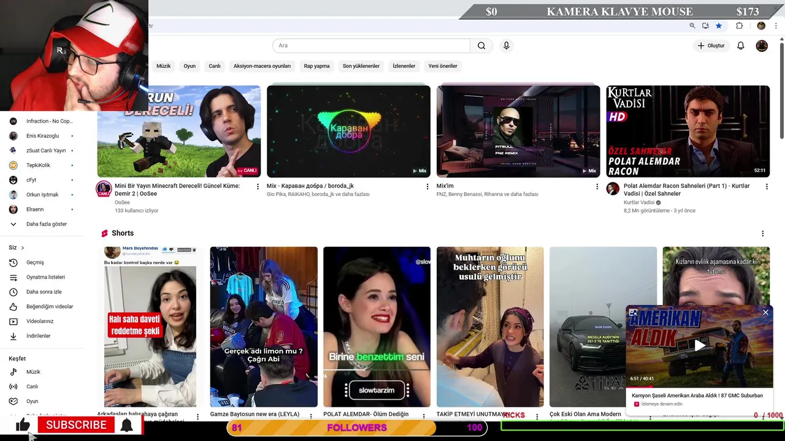Viewport: 785px width, 441px height.
Task: Select the Son yüklenenler chip
Action: pos(361,66)
